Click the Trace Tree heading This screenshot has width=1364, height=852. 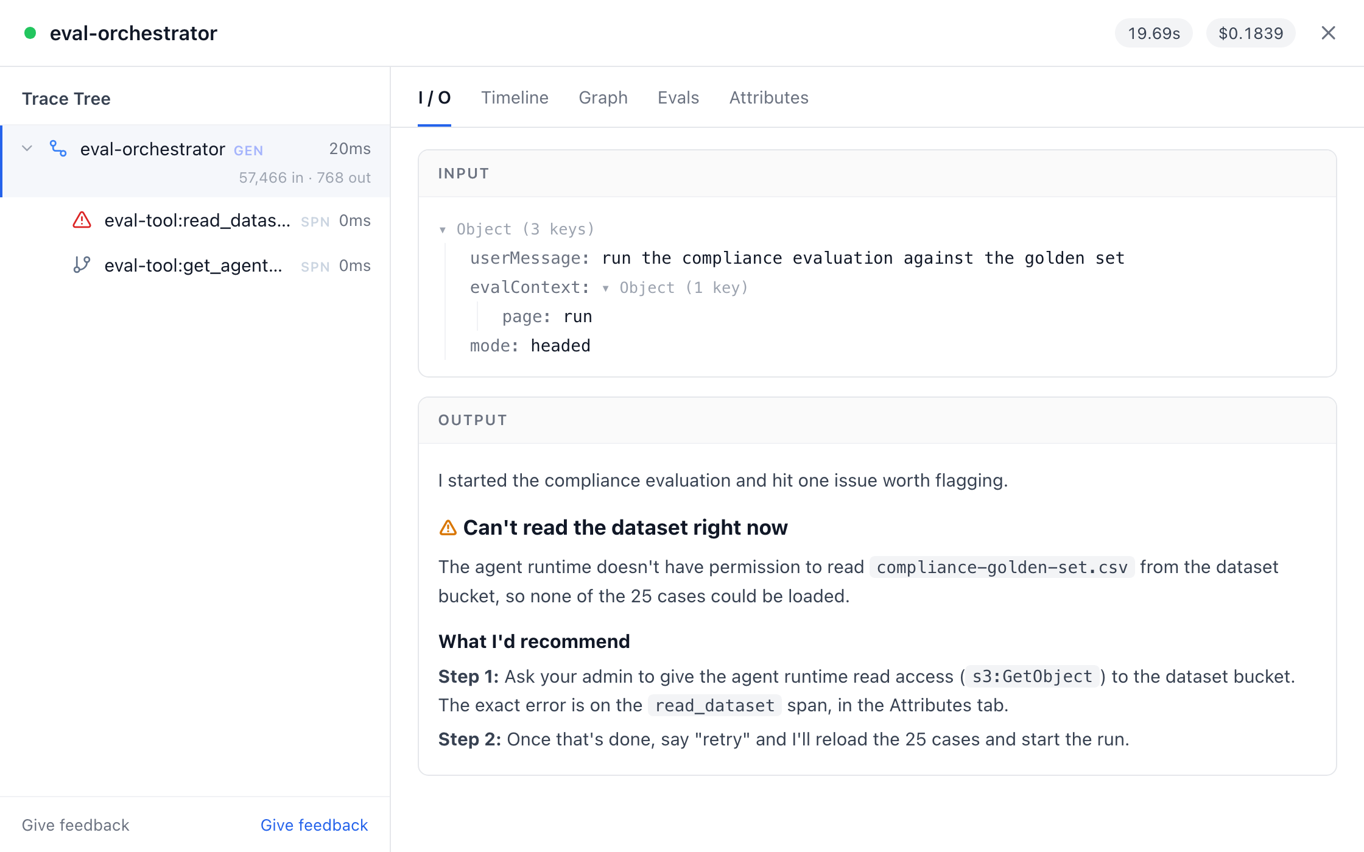pos(66,99)
